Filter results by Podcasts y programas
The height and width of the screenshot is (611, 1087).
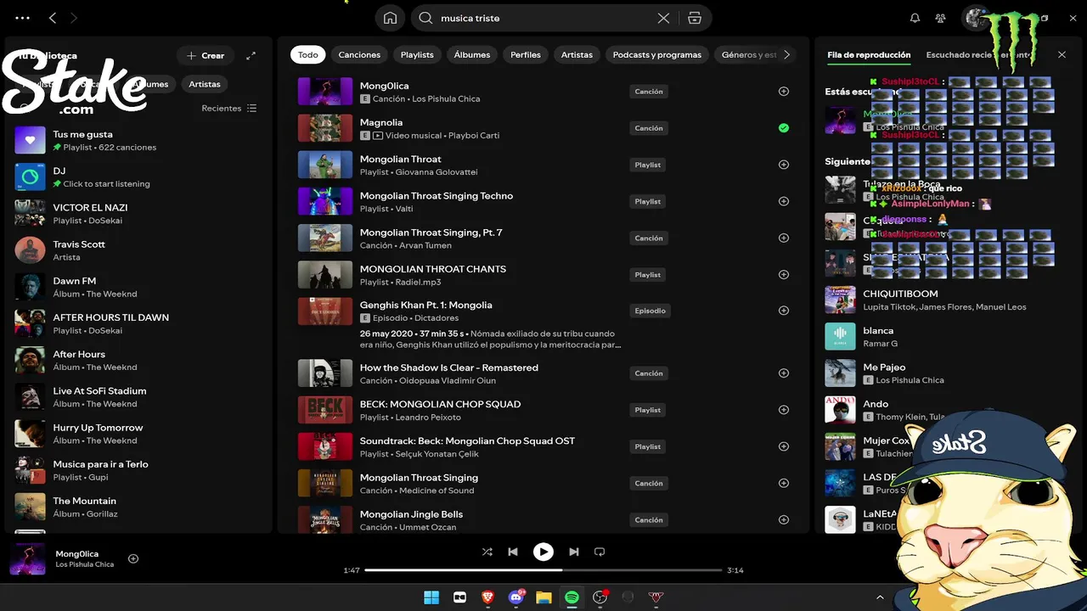657,54
